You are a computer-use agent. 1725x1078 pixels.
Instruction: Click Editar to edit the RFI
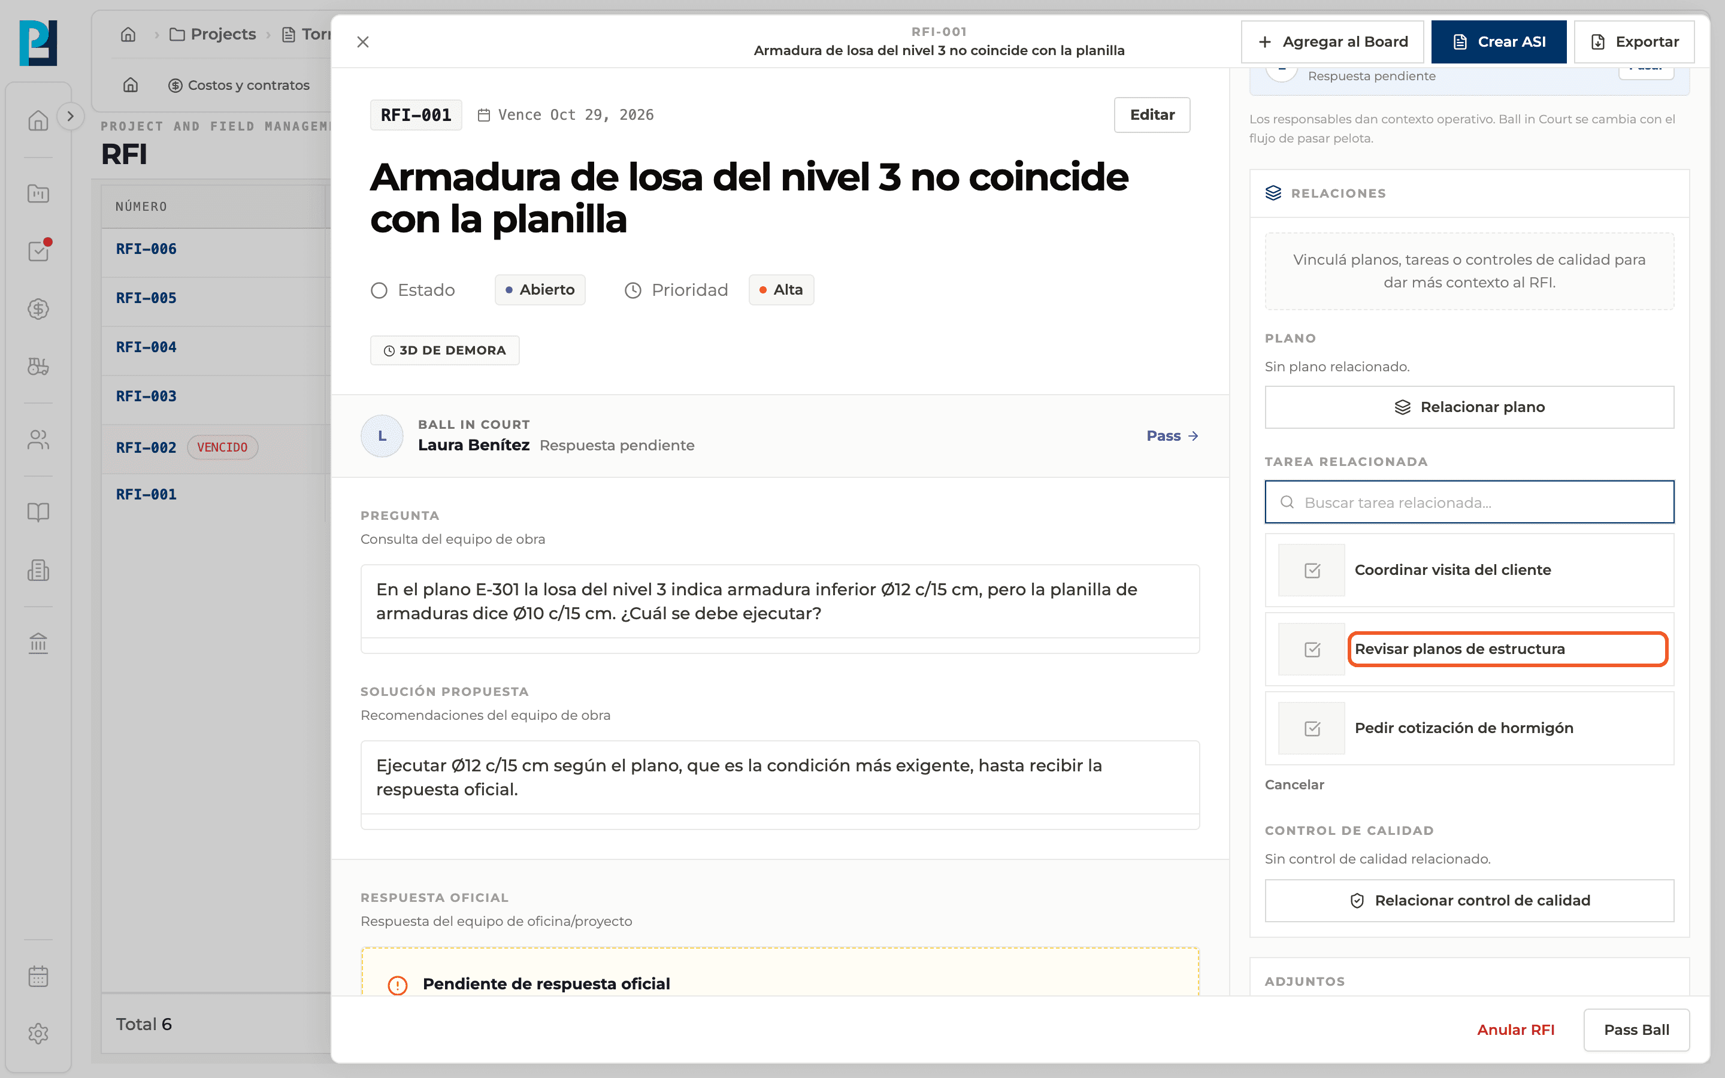1152,115
